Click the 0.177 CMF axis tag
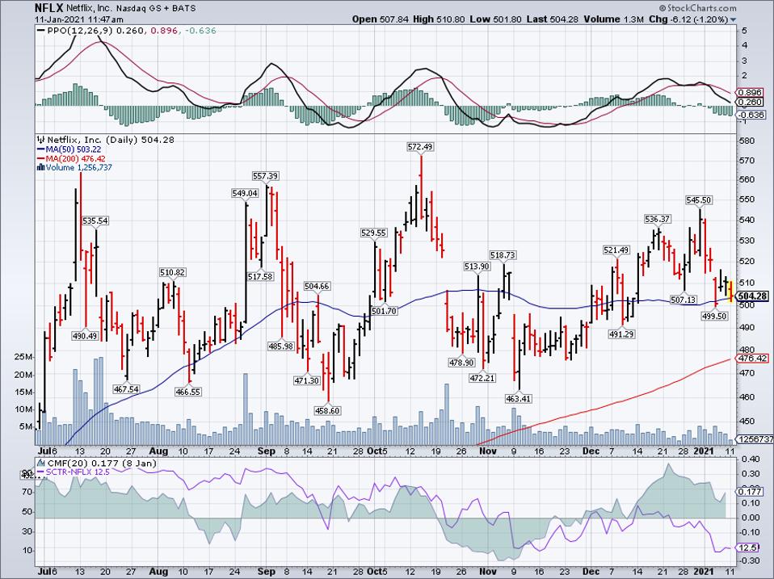 point(751,492)
